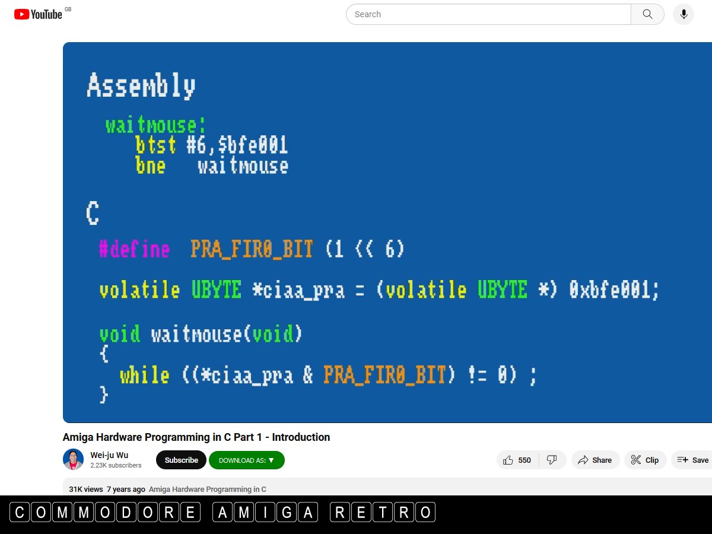Open Wei-ju Wu's channel avatar
712x534 pixels.
pos(74,459)
